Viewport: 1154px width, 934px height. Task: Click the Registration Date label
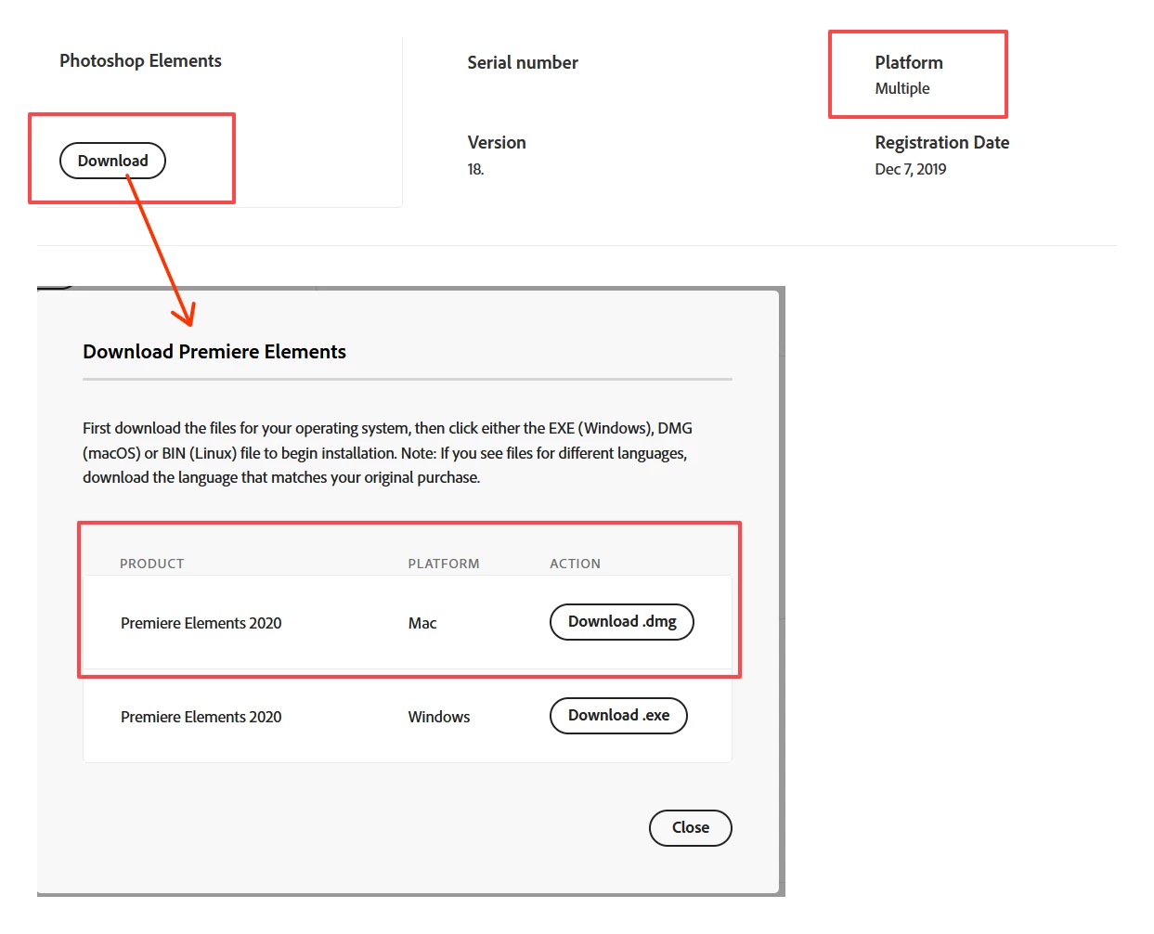pos(942,143)
